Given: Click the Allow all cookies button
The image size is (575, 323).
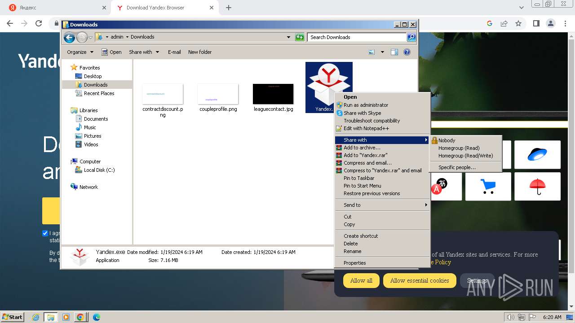Looking at the screenshot, I should (361, 280).
